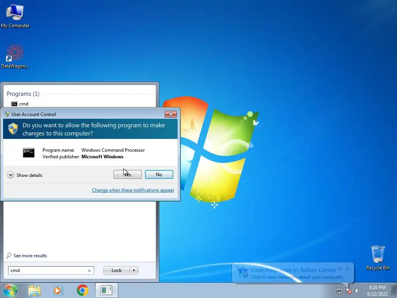Click the wrench icon in notification balloon
The height and width of the screenshot is (298, 397).
click(x=340, y=269)
